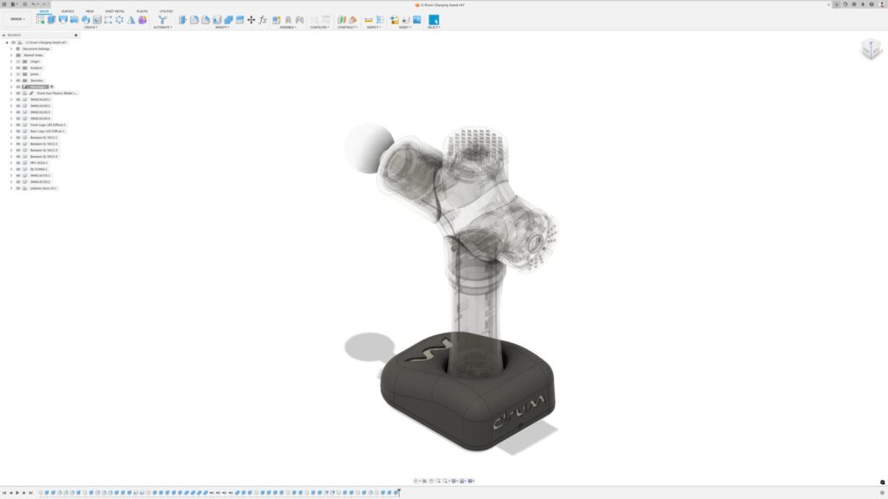Expand the Document Settings node
Screen dimensions: 888x499
11,49
